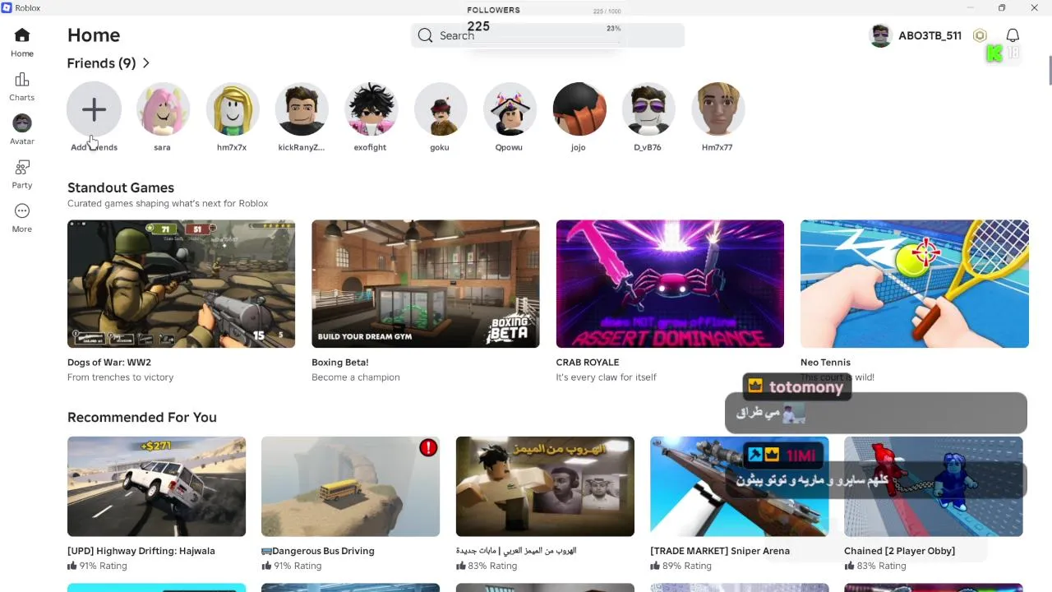Image resolution: width=1052 pixels, height=592 pixels.
Task: Click the Friends (9) heading
Action: [x=101, y=63]
